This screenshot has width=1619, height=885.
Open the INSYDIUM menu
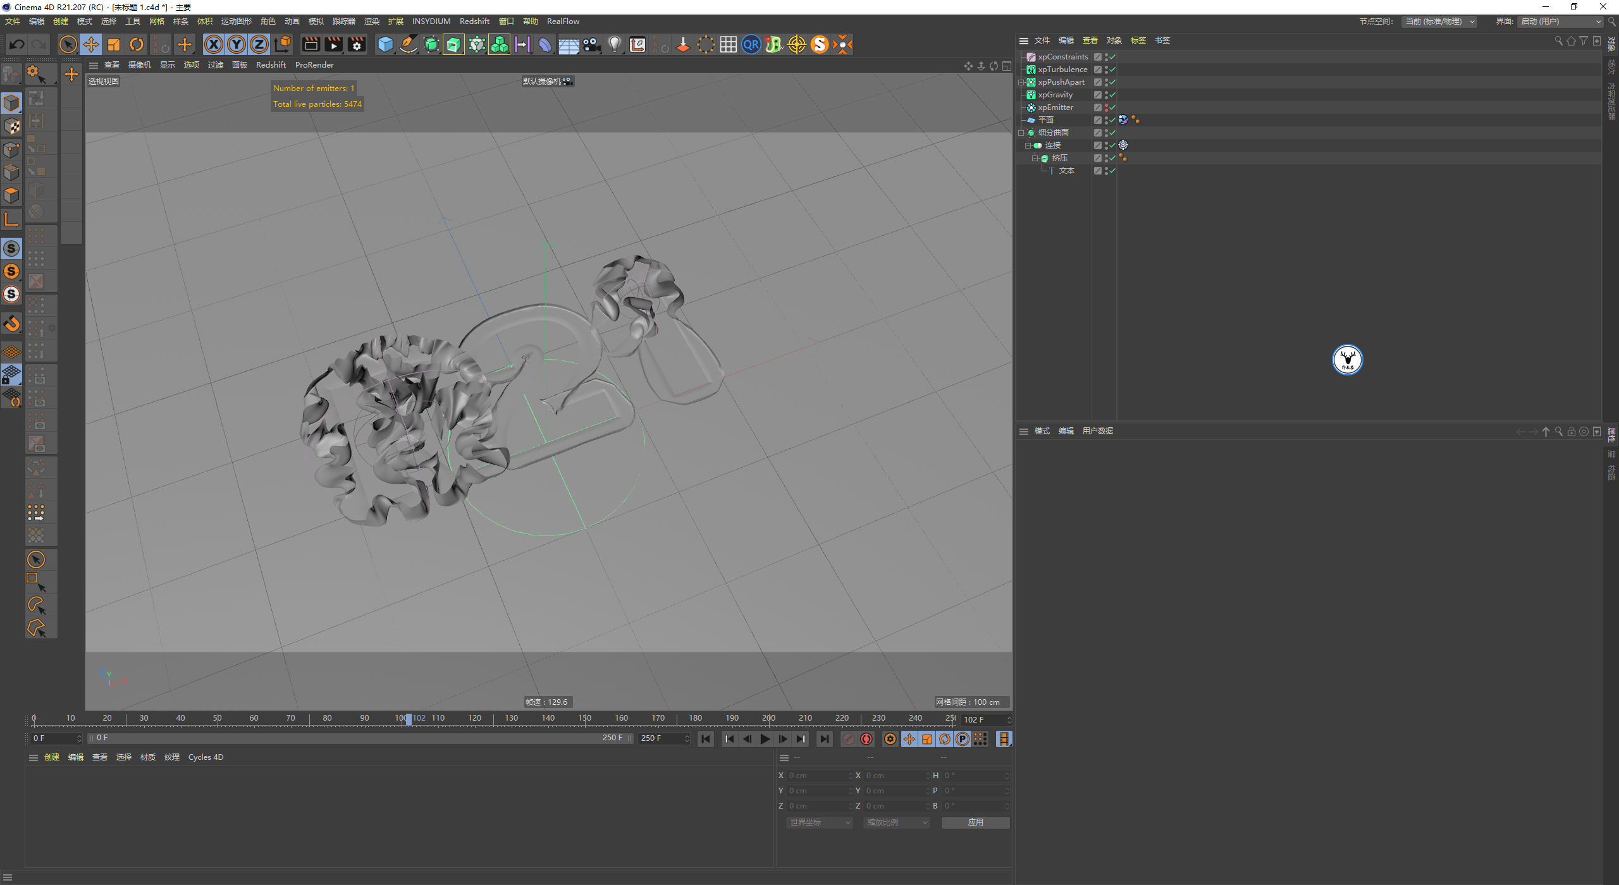tap(431, 21)
